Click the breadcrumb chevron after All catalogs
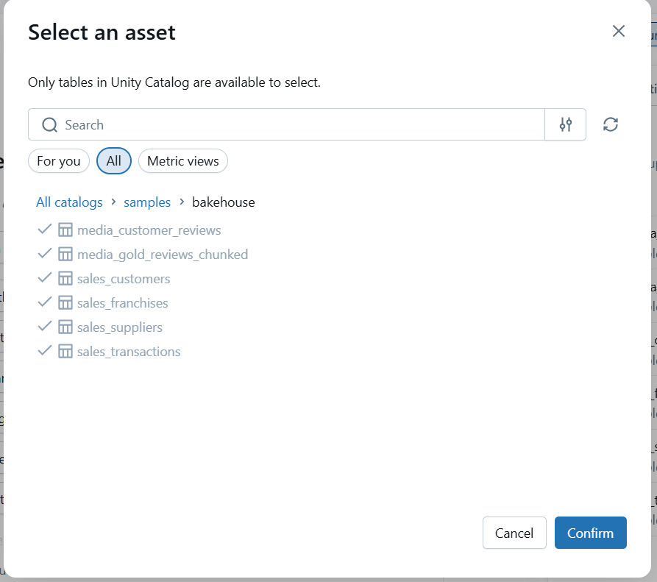Image resolution: width=657 pixels, height=582 pixels. pos(113,202)
